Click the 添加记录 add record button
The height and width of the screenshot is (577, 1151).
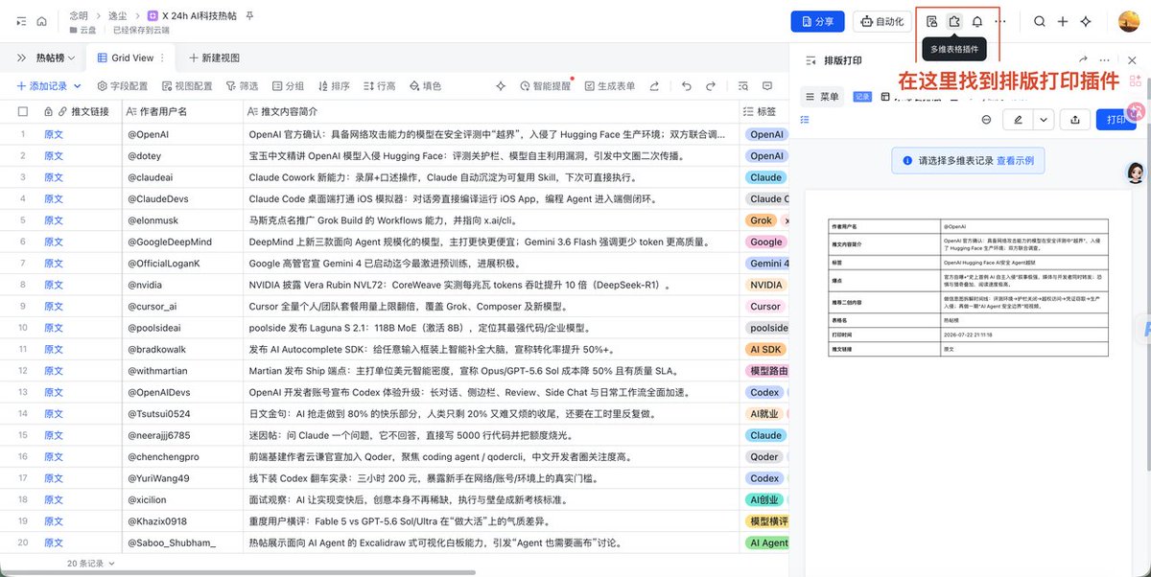click(41, 86)
